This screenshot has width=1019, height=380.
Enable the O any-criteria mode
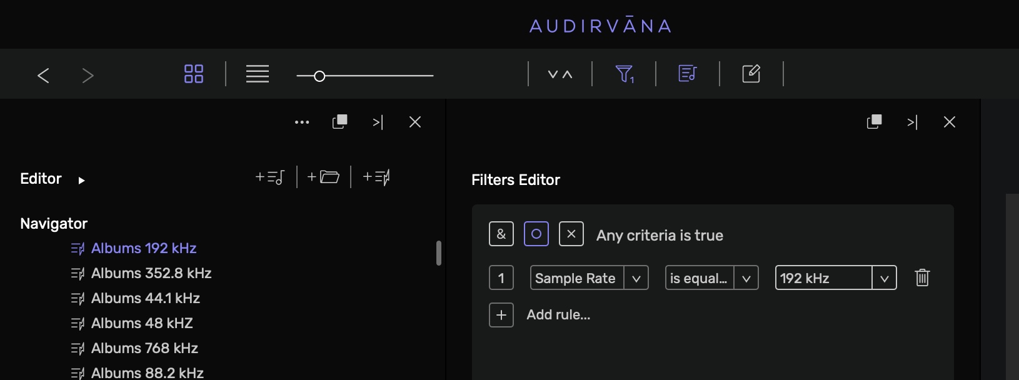[x=536, y=234]
